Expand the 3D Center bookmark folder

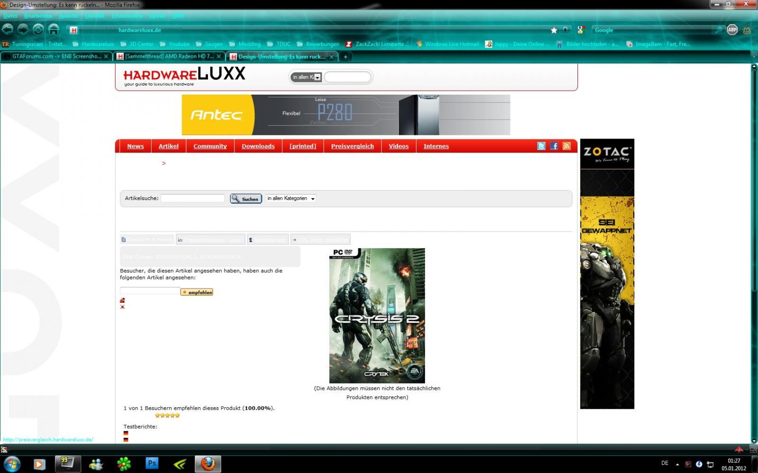(x=137, y=44)
